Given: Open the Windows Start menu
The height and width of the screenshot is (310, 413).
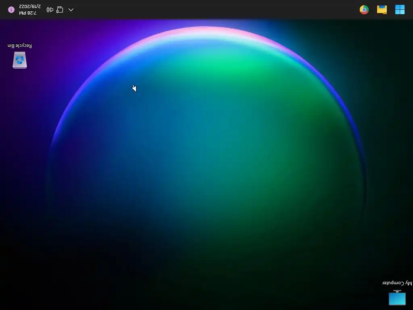Looking at the screenshot, I should tap(400, 10).
